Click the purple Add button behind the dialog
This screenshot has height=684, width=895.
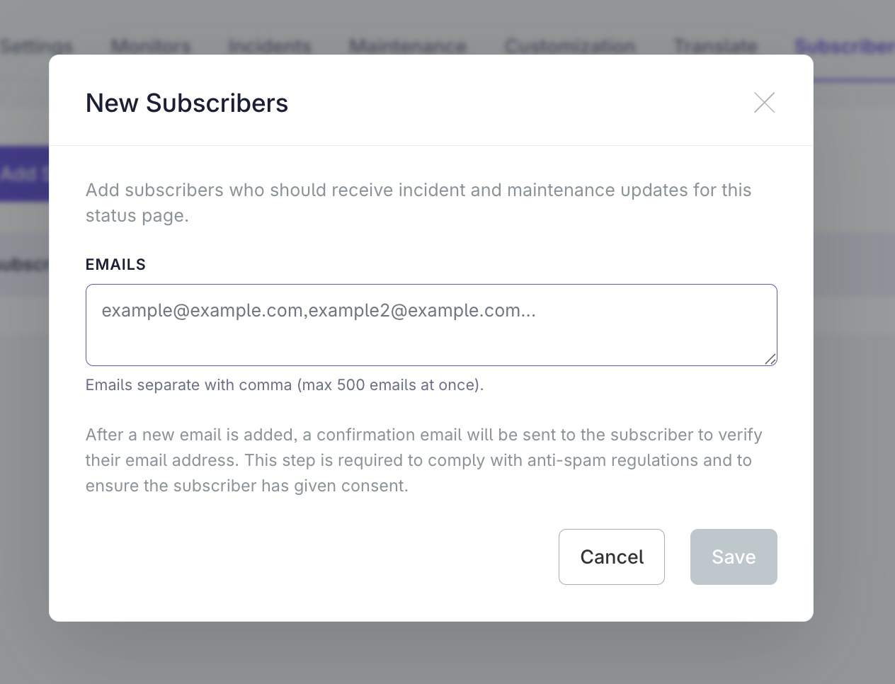24,173
